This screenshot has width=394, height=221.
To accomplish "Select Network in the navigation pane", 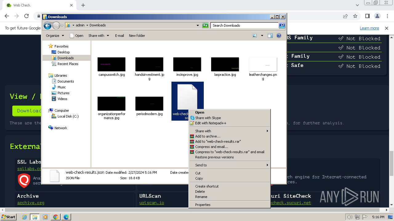I will [61, 128].
